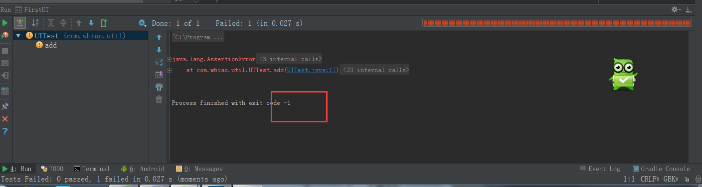The width and height of the screenshot is (702, 187).
Task: Click Process finished with exit code text
Action: coord(231,103)
